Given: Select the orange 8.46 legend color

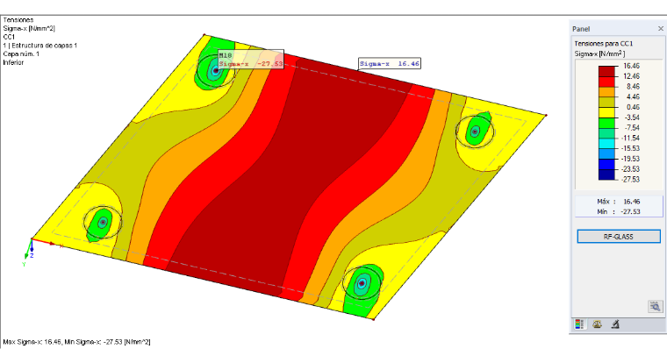Looking at the screenshot, I should (606, 92).
